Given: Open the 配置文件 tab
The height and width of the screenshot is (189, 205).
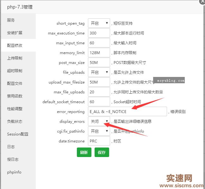Looking at the screenshot, I should click(18, 84).
